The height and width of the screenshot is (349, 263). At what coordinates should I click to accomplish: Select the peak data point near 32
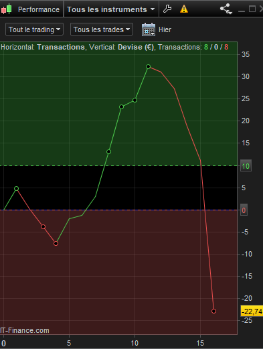click(x=148, y=66)
